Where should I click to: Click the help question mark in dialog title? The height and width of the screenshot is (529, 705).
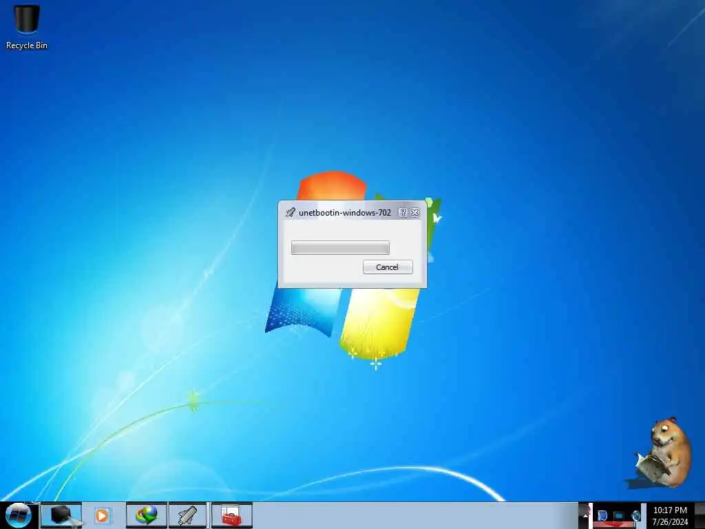click(403, 212)
